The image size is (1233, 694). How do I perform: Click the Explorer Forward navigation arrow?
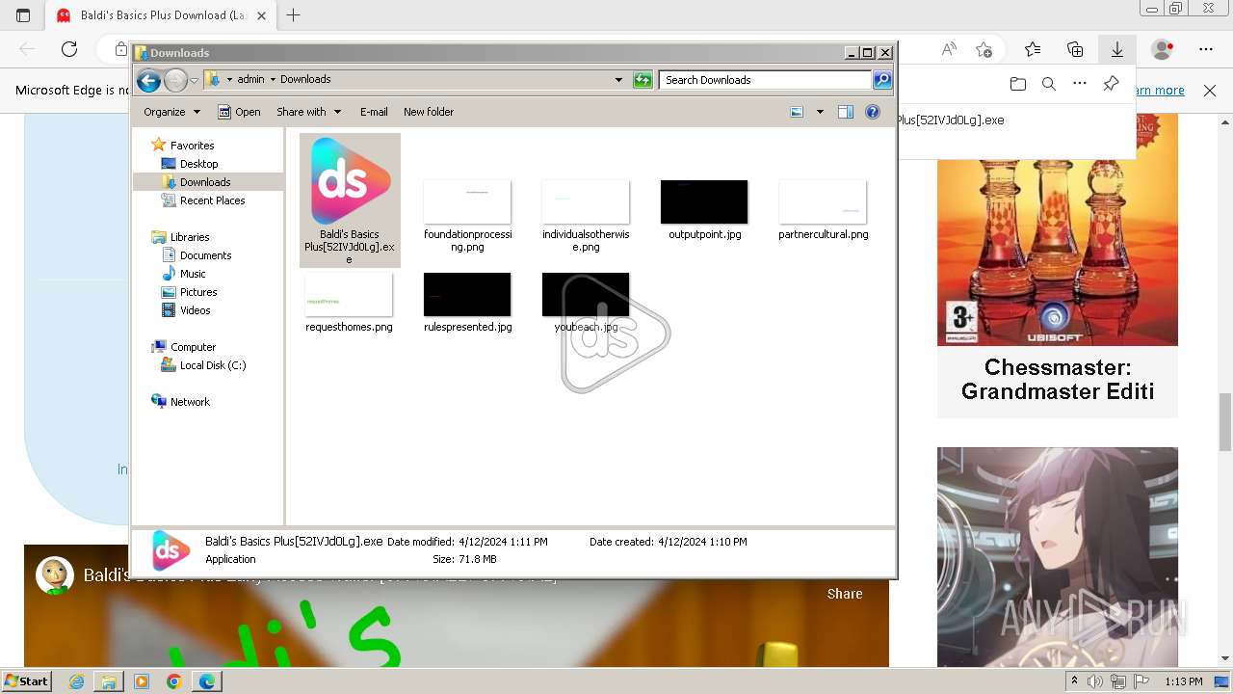tap(175, 80)
